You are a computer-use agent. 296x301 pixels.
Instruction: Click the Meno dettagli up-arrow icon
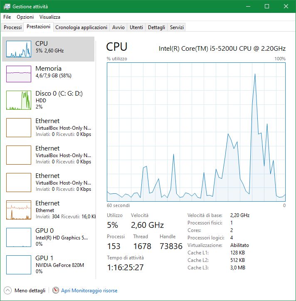click(7, 290)
